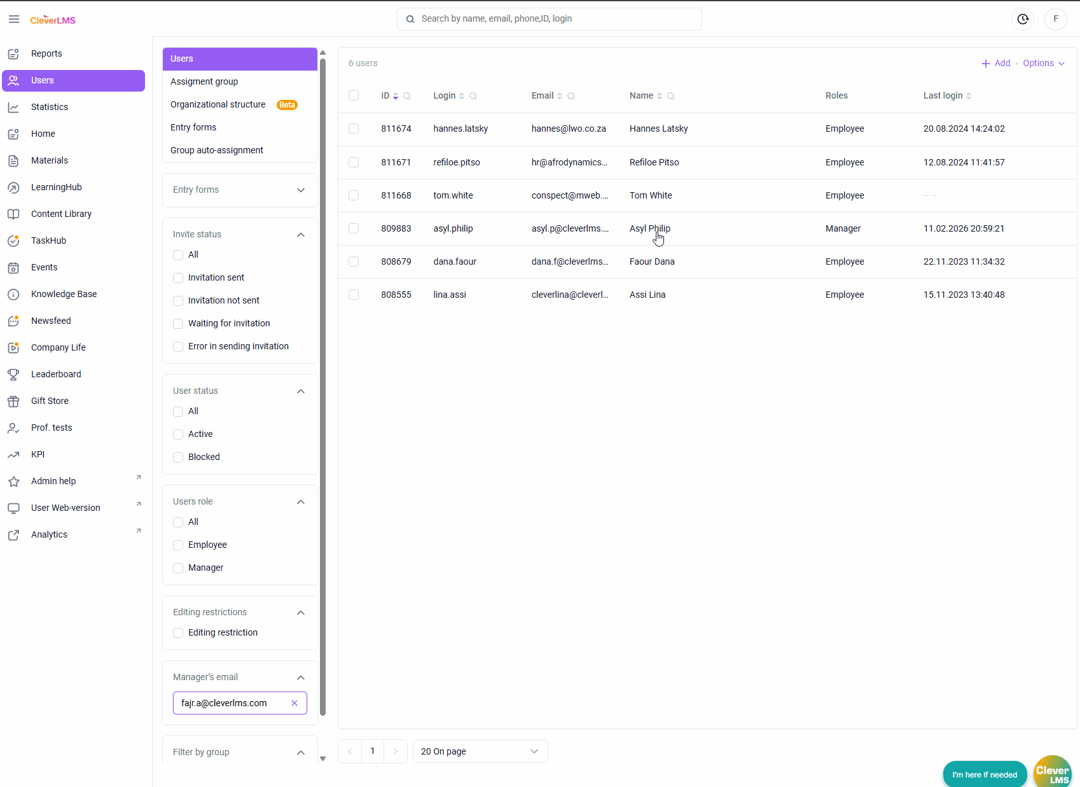Click the search icon beside Email column
This screenshot has height=787, width=1080.
point(571,96)
